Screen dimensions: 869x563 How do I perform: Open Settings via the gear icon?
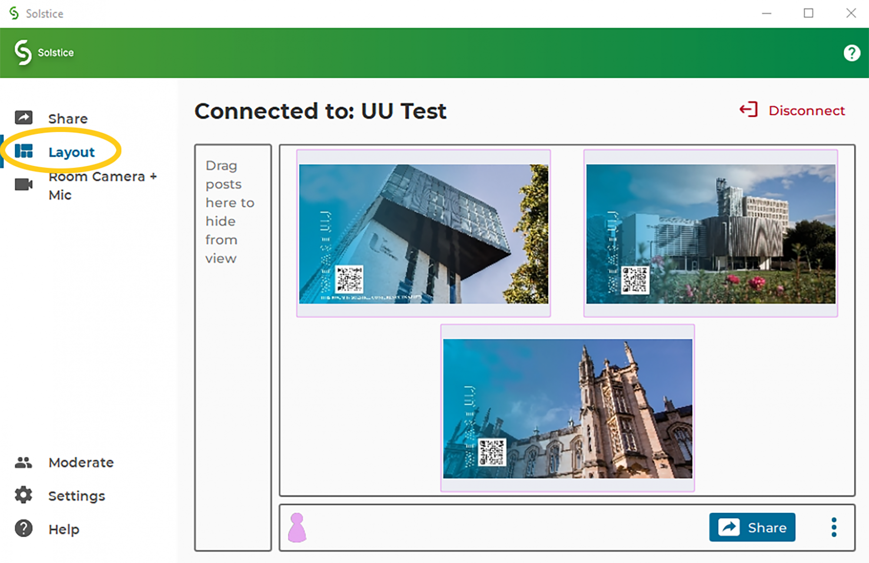23,495
